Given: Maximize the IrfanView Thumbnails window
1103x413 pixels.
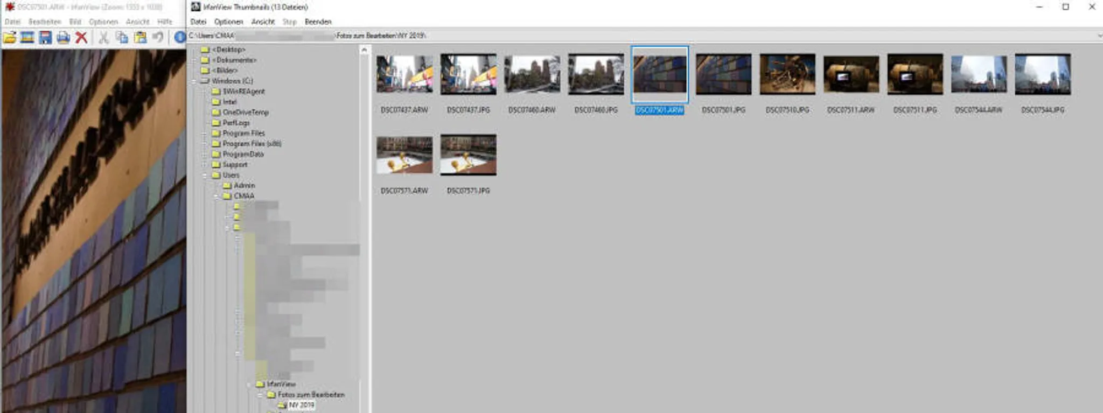Looking at the screenshot, I should (1065, 7).
